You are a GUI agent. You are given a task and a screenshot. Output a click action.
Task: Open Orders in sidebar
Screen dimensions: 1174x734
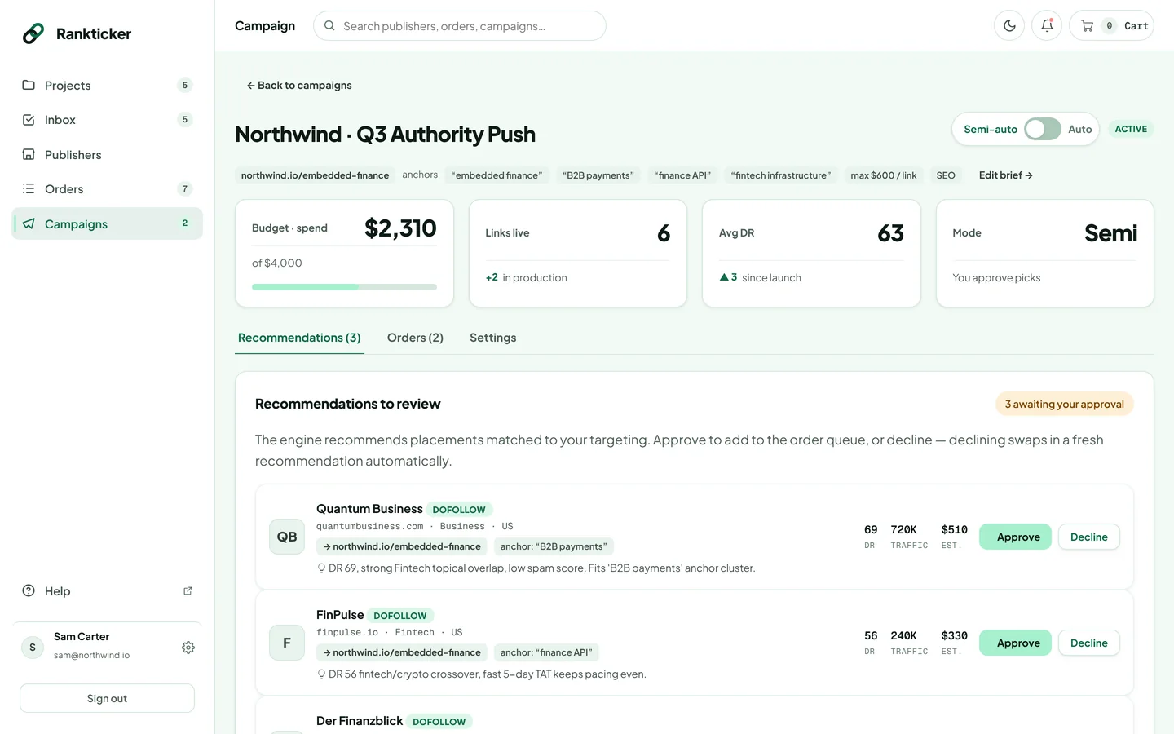pyautogui.click(x=107, y=189)
